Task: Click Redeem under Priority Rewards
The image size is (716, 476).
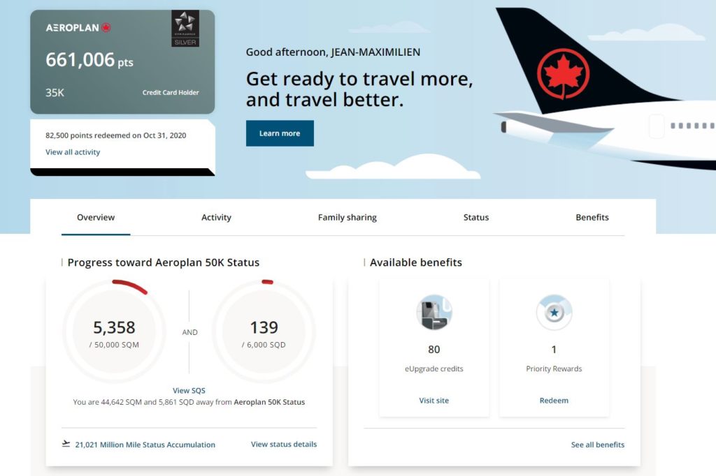Action: pyautogui.click(x=554, y=400)
